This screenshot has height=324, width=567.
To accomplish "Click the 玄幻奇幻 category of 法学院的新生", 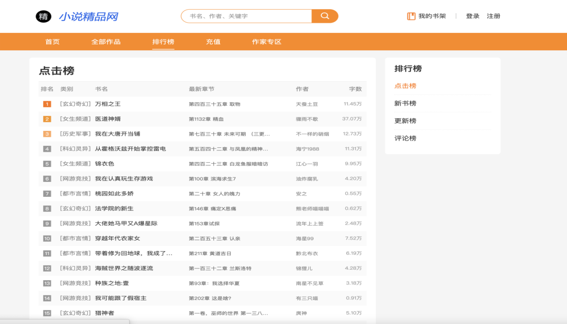I will pyautogui.click(x=76, y=209).
